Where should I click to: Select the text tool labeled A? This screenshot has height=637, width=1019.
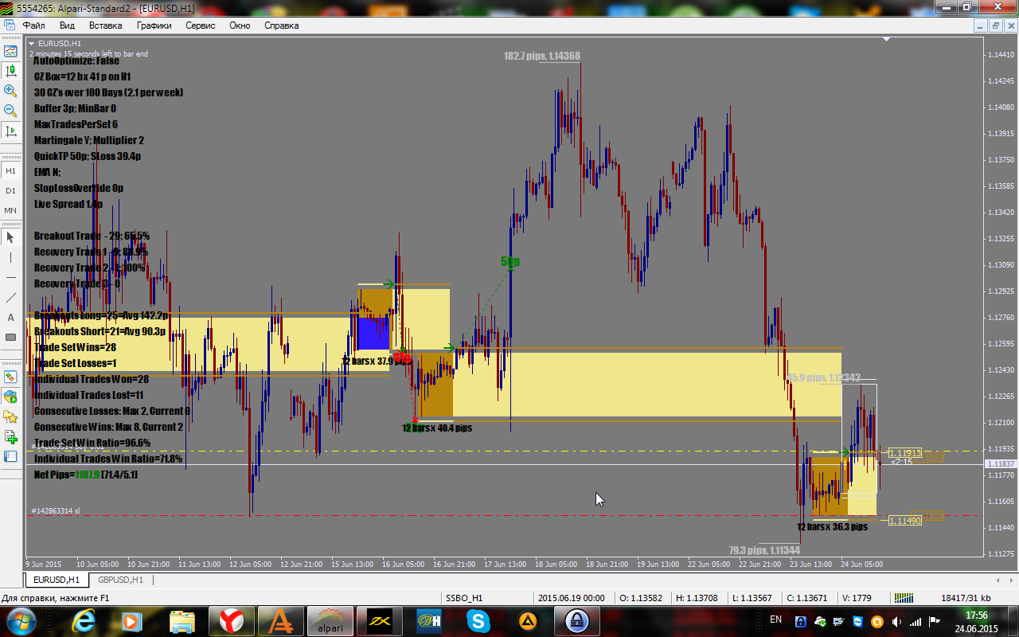[10, 317]
